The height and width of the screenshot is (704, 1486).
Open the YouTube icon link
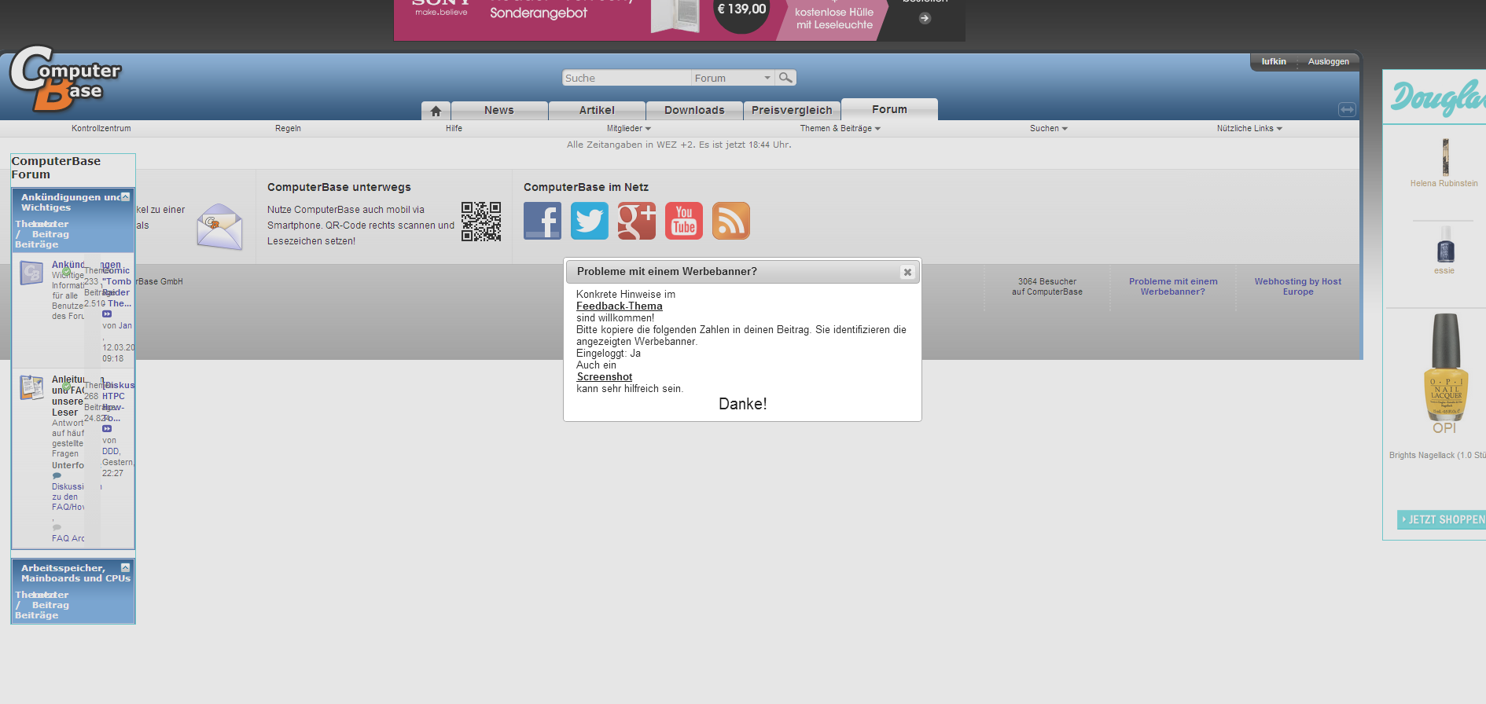(x=684, y=221)
